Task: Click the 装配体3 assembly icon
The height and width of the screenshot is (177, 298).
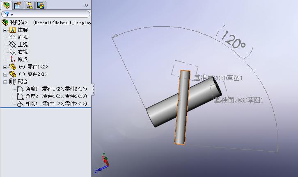Action: [5, 23]
